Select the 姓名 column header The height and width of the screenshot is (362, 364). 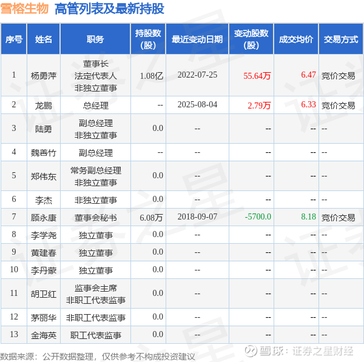click(44, 39)
